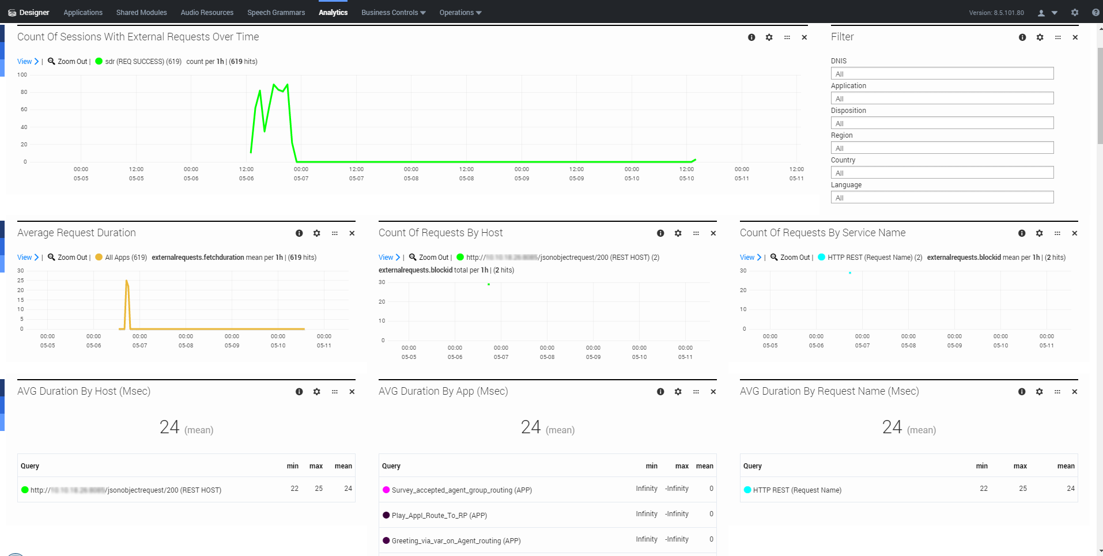Switch to the Applications section
Screen dimensions: 1103x556
click(x=82, y=12)
